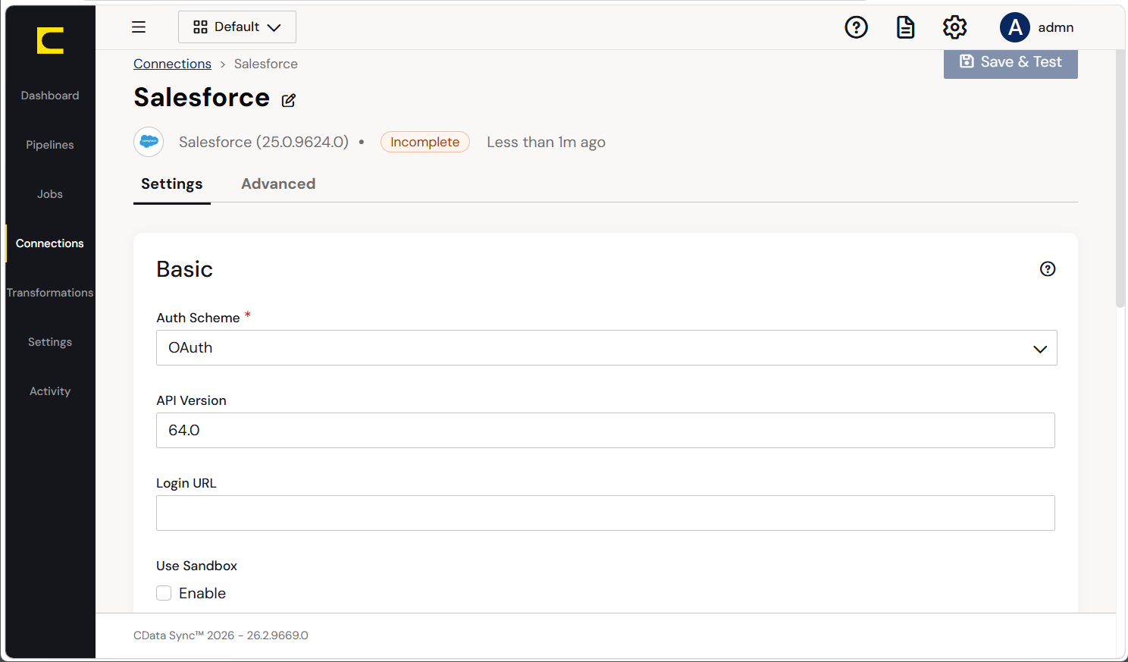Open Activity in sidebar
This screenshot has height=662, width=1128.
pos(50,391)
